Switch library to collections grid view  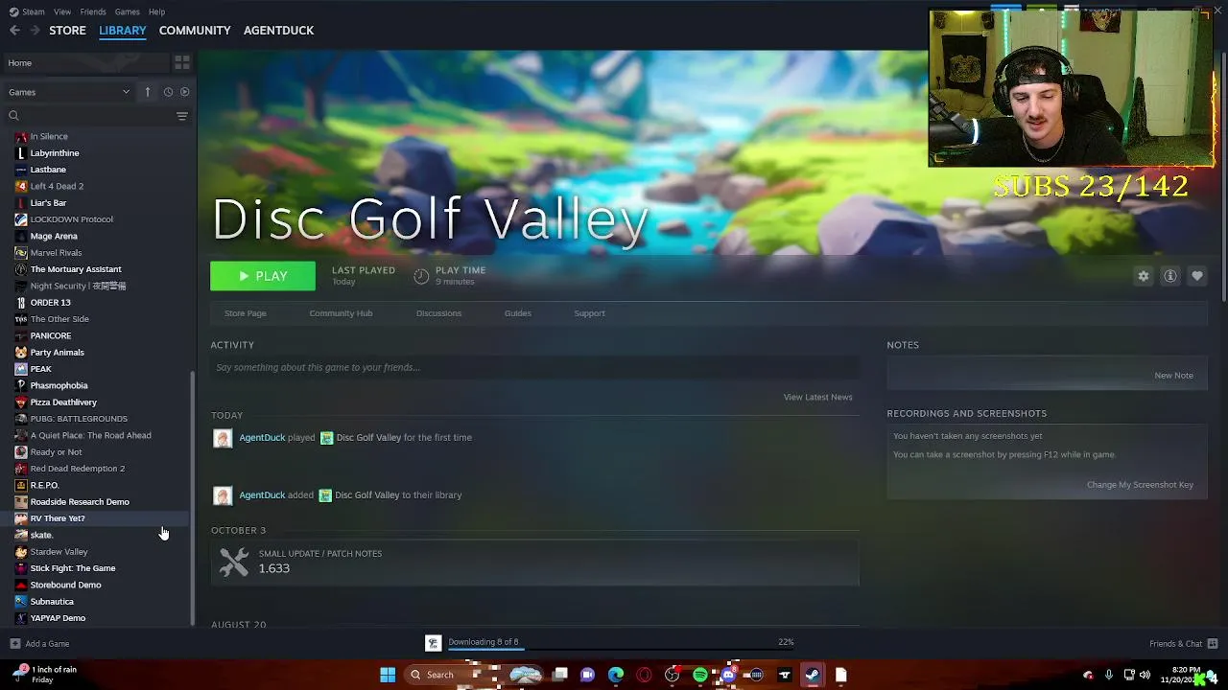(181, 63)
